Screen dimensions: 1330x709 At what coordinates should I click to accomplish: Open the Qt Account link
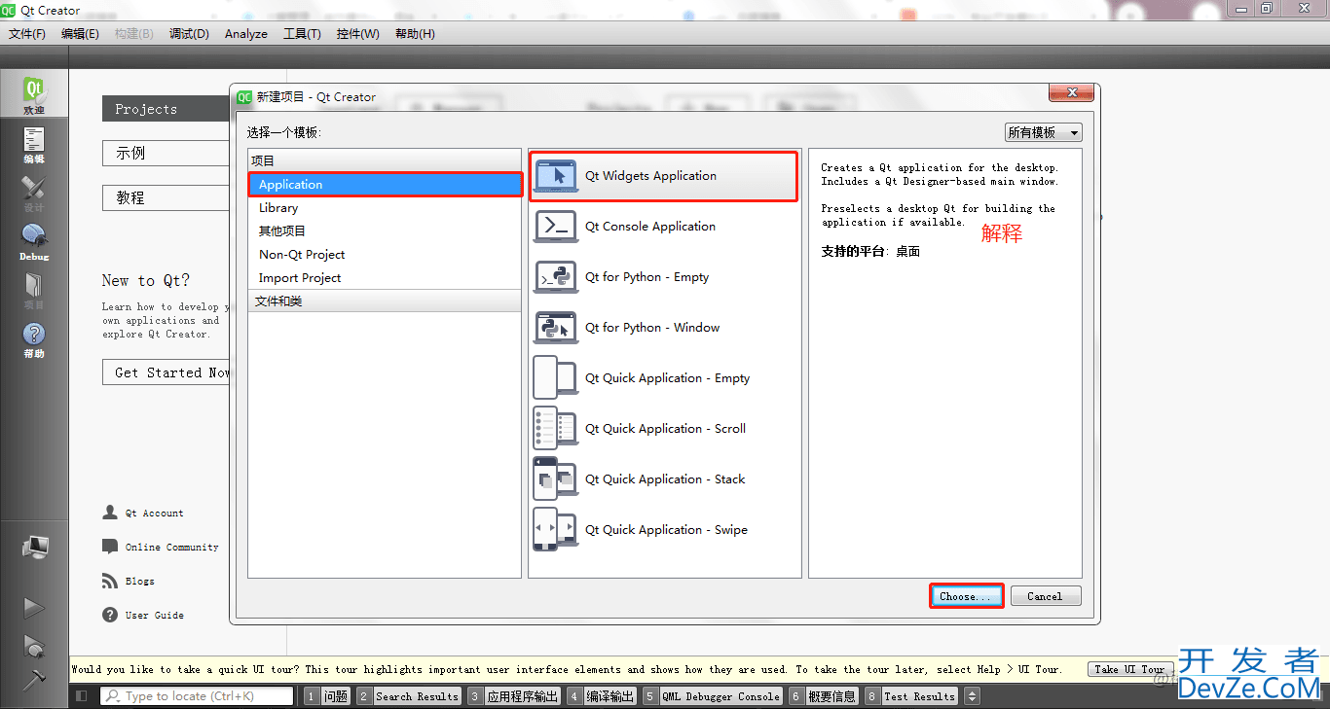pyautogui.click(x=155, y=514)
